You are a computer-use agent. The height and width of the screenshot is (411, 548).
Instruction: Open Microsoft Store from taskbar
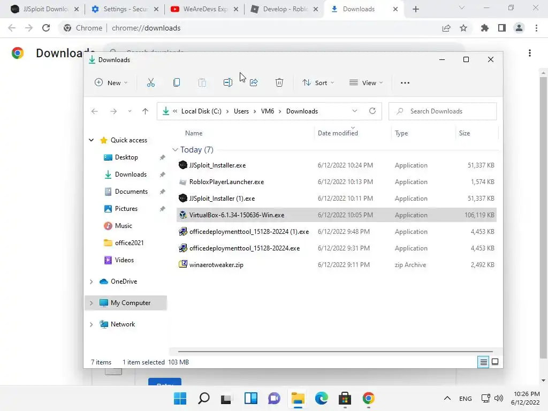[x=345, y=398]
